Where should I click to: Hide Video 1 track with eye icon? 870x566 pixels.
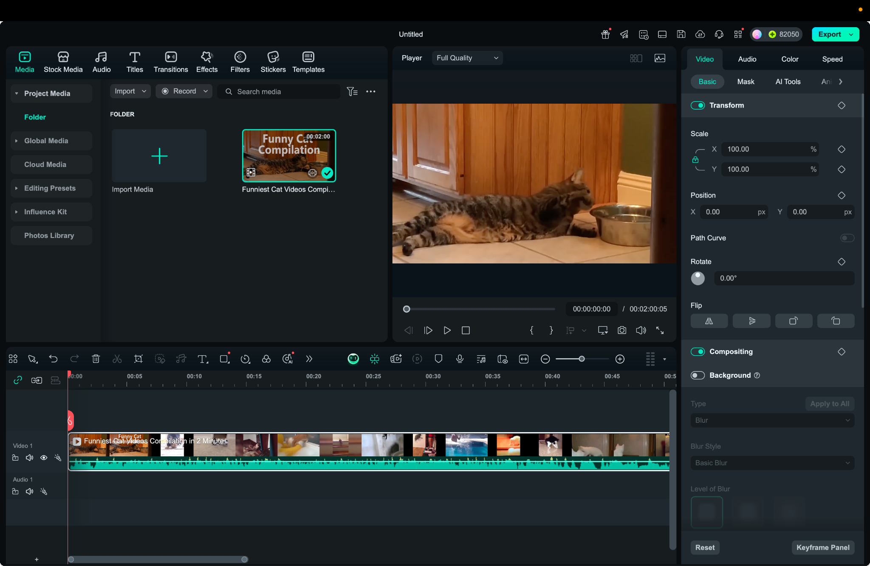click(44, 458)
